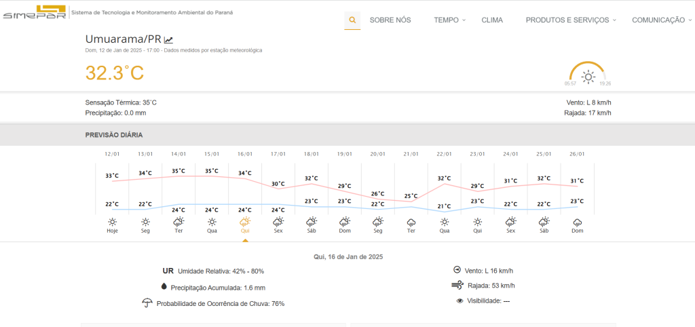Choose Qua 15/01 sunny forecast icon
The height and width of the screenshot is (327, 695).
coord(212,222)
